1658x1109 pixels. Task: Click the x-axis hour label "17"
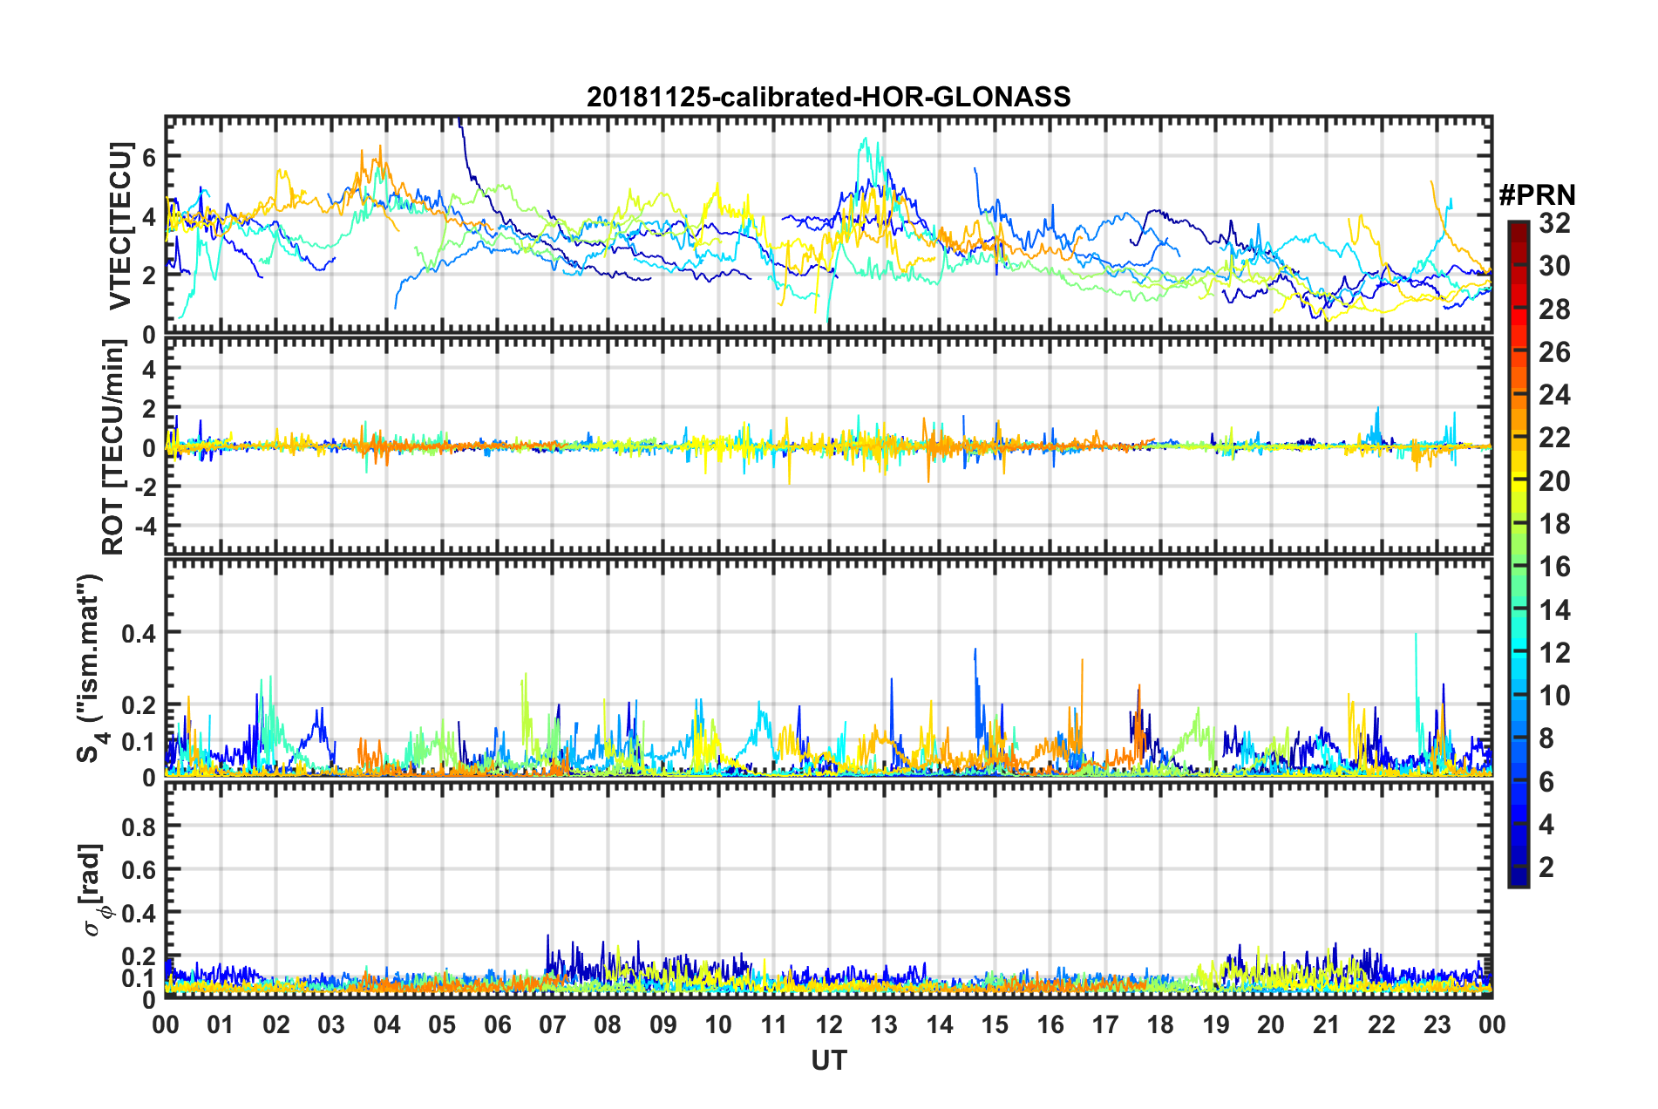[x=1105, y=1024]
